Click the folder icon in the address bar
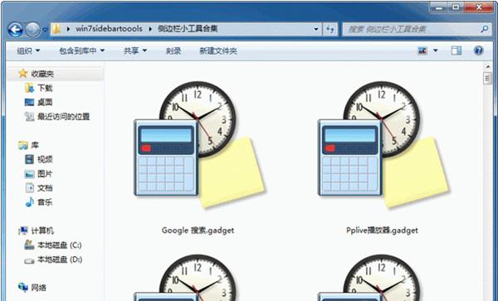Screen dimensions: 498x301 (56, 29)
